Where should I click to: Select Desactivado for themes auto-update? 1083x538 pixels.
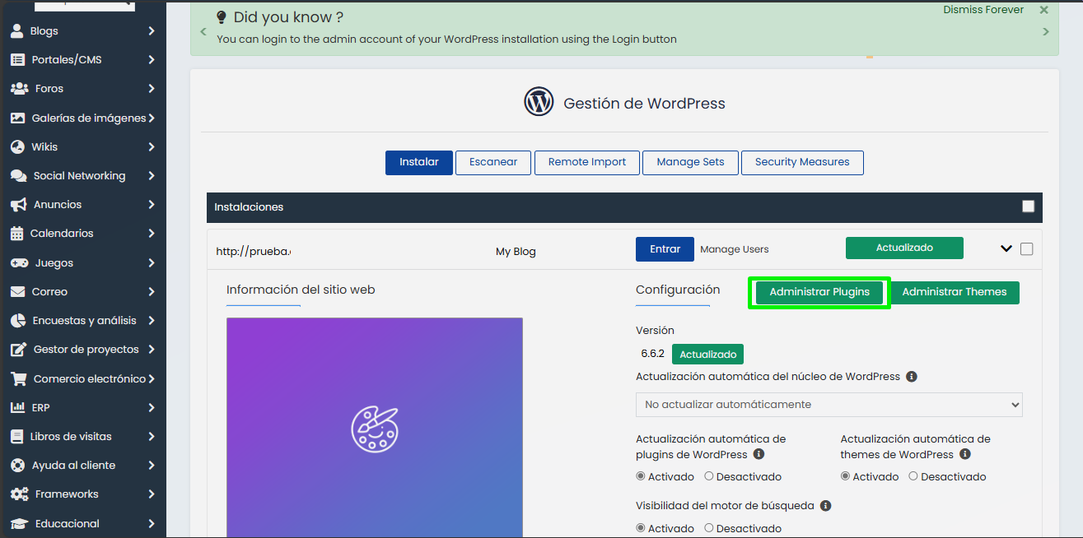pyautogui.click(x=913, y=476)
